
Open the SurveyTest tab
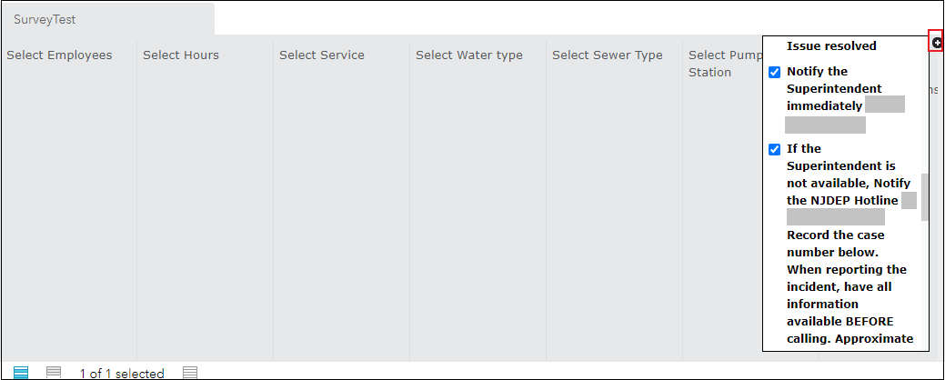coord(45,18)
